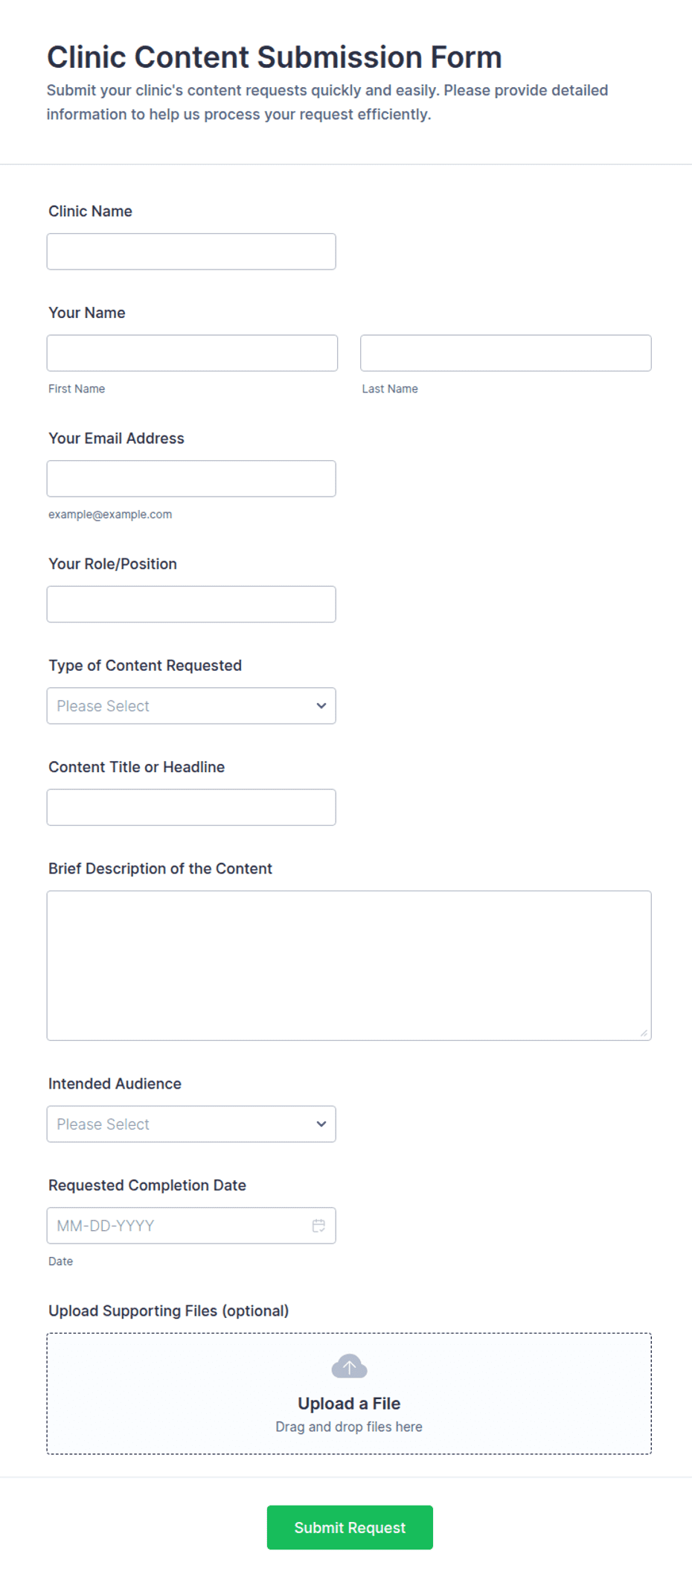Select the Your Email Address field
The image size is (692, 1586).
[191, 479]
